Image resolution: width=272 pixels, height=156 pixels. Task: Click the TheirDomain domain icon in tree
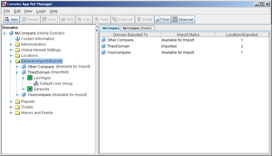tap(24, 72)
